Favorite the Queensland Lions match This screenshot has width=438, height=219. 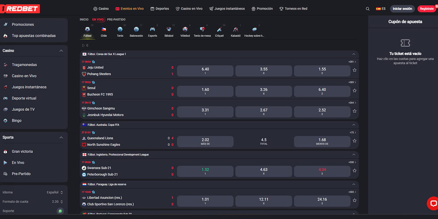354,141
